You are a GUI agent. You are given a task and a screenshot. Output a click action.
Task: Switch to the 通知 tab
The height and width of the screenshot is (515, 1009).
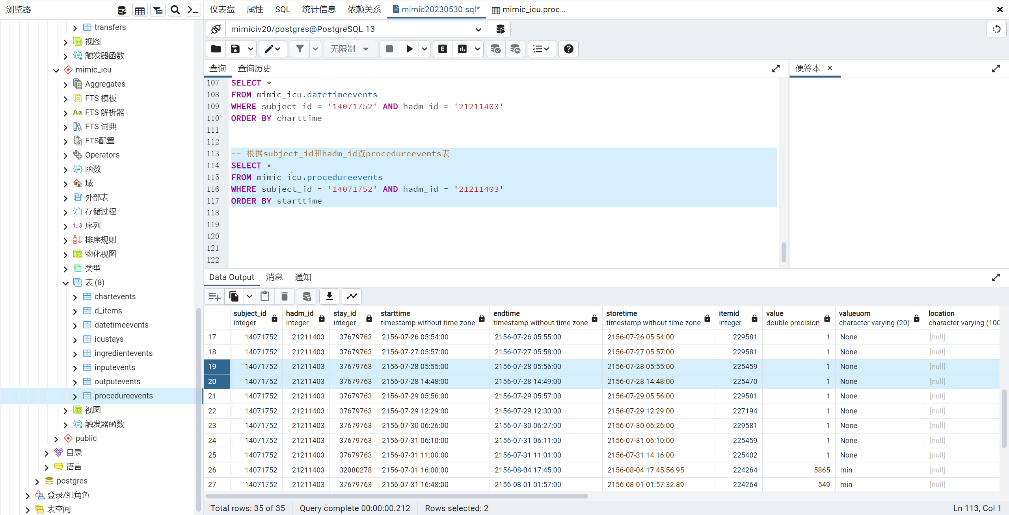click(303, 277)
